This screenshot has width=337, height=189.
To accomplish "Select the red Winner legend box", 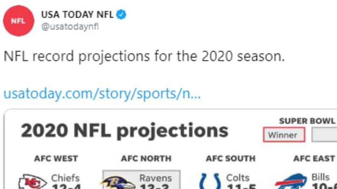I will (x=284, y=135).
